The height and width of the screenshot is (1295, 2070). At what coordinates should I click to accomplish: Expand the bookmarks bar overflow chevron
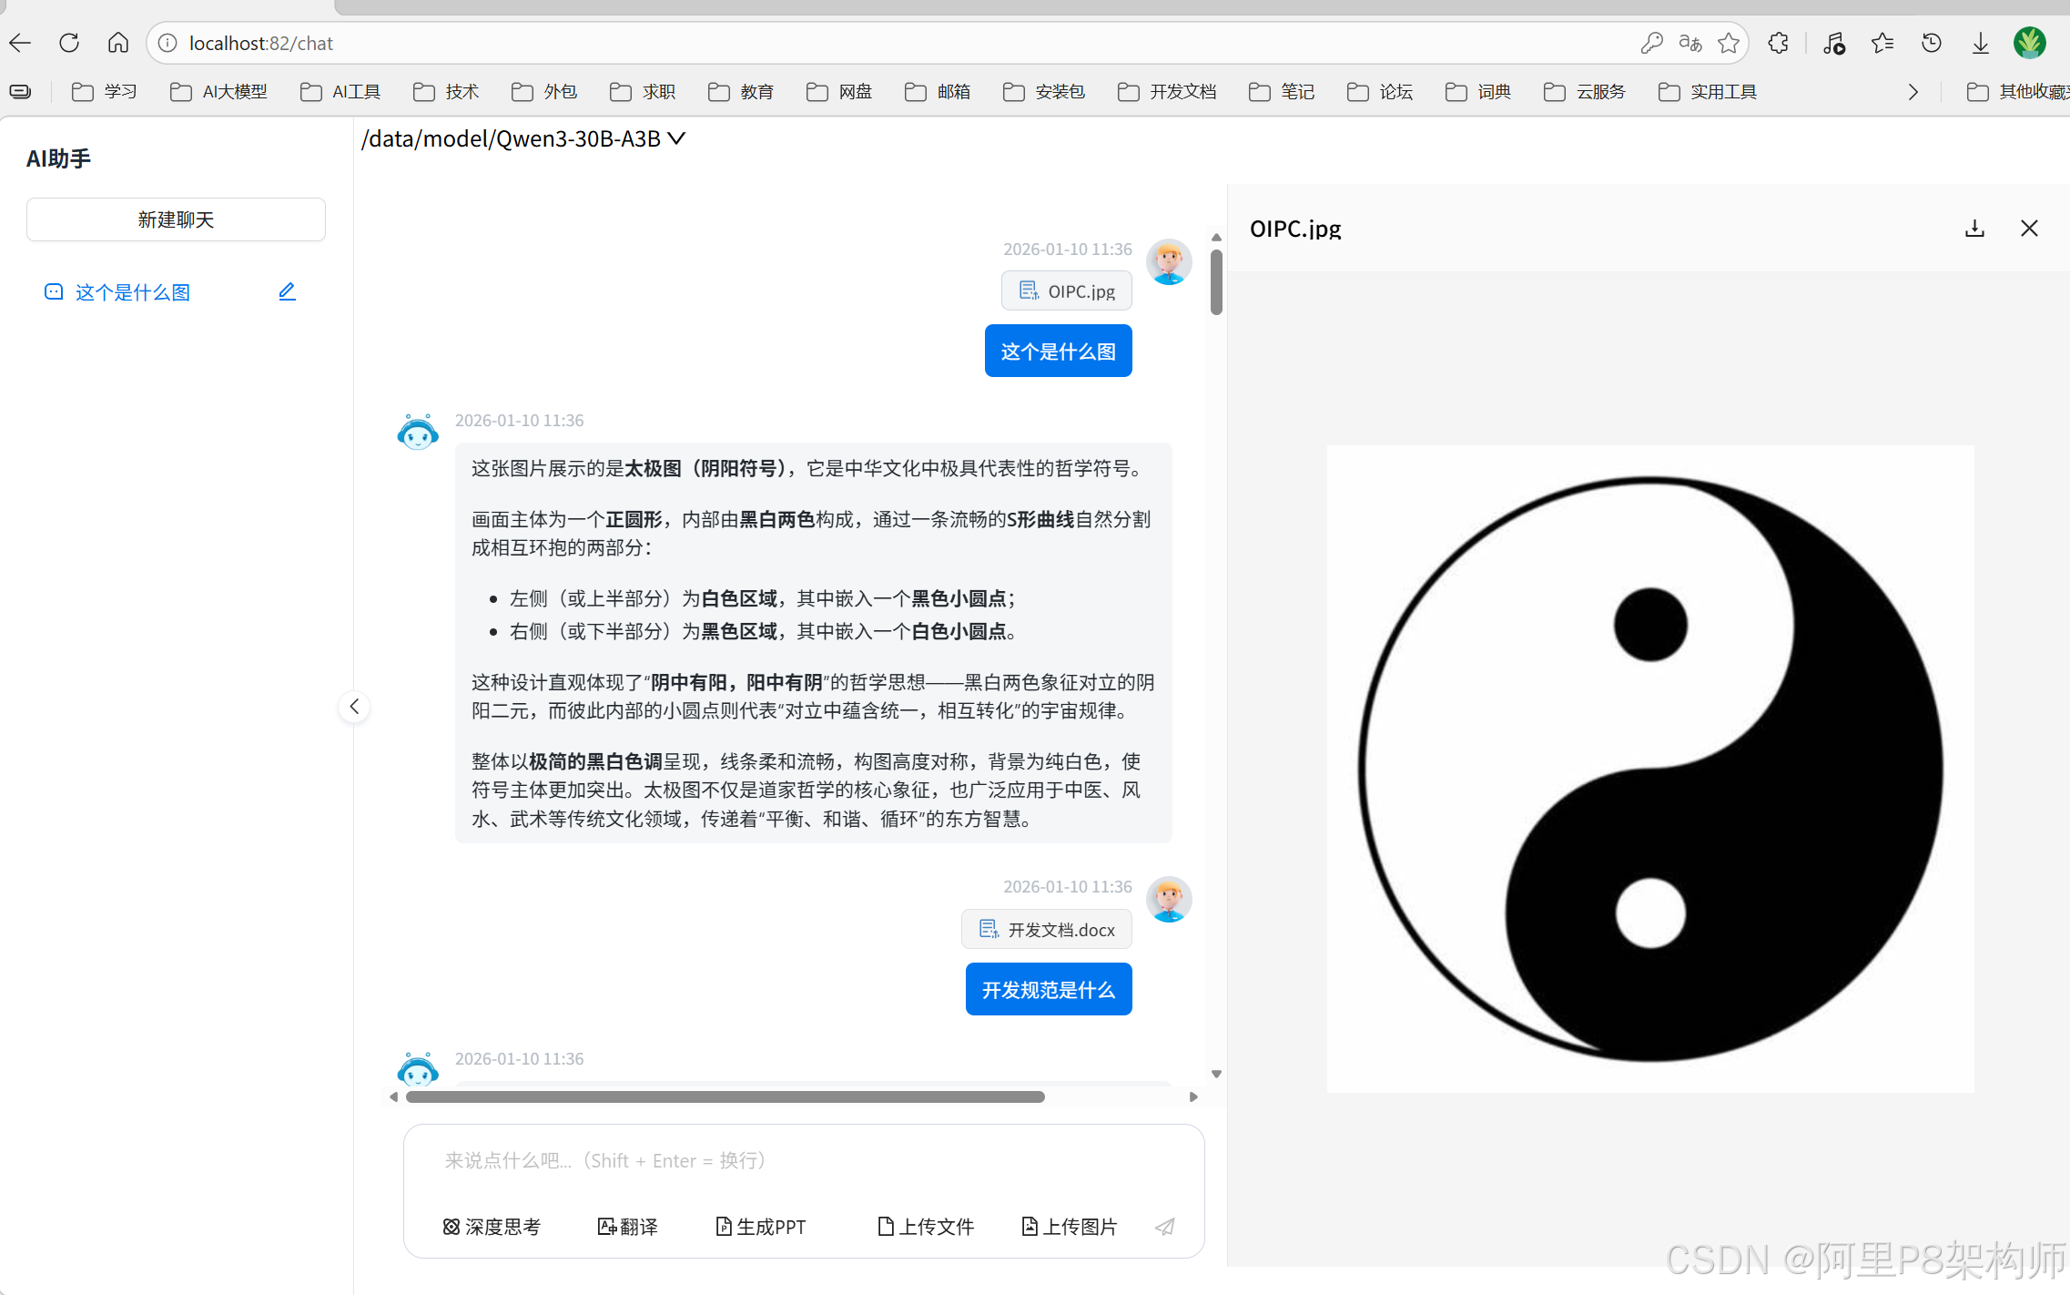point(1913,92)
